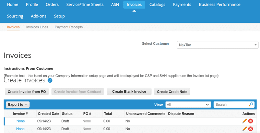
Task: Delete the first draft invoice with red X
Action: [250, 121]
